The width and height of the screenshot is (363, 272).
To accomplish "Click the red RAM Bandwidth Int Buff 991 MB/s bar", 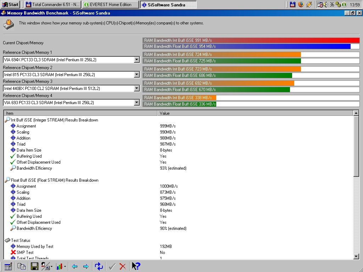I will (251, 40).
